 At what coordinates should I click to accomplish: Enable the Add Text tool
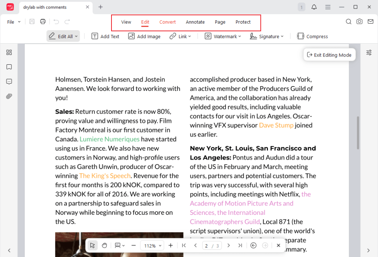(105, 36)
